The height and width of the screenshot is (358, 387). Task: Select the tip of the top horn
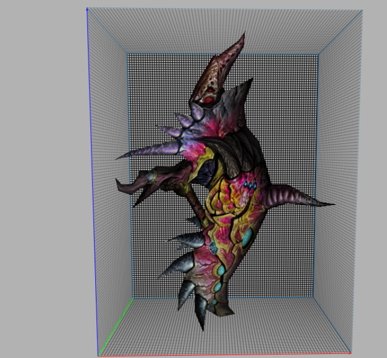(x=243, y=35)
